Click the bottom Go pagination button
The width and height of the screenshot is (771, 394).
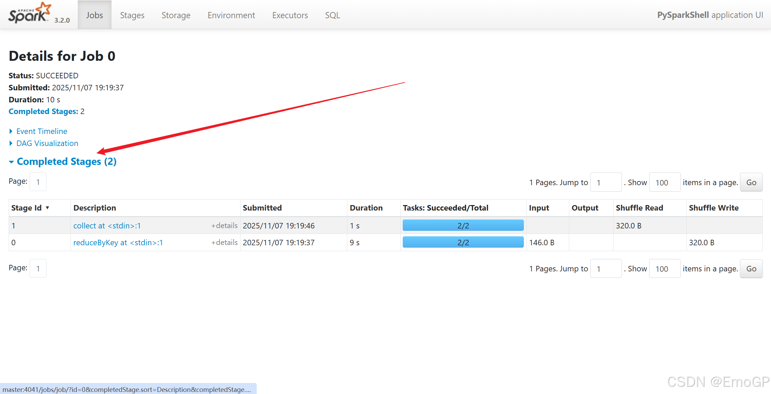point(751,269)
